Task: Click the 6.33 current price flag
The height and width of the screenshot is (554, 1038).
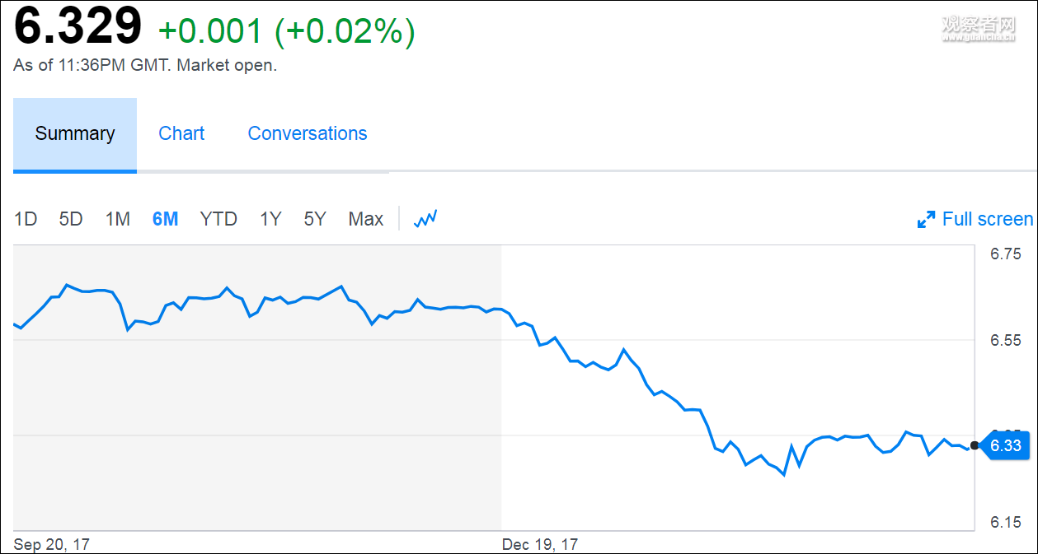Action: coord(1004,446)
